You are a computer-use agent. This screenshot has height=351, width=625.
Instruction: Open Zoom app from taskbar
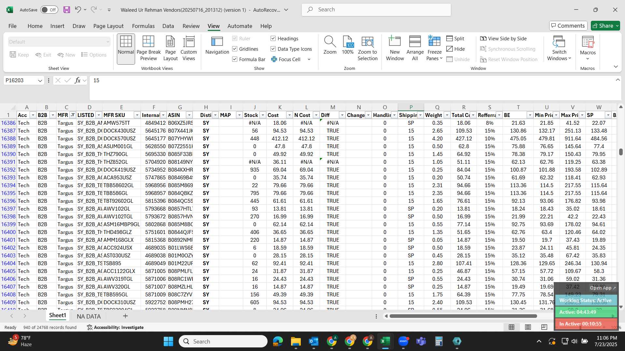pyautogui.click(x=403, y=341)
